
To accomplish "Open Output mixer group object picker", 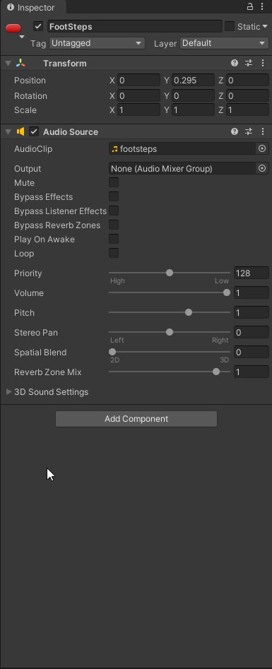I will pyautogui.click(x=262, y=168).
